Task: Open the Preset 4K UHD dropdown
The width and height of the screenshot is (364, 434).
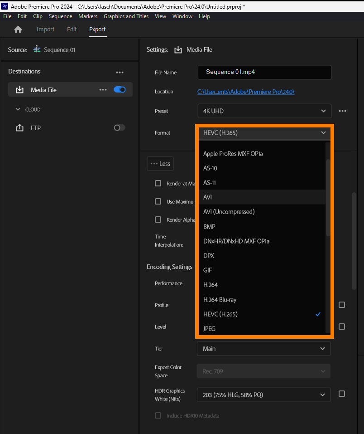Action: 264,111
